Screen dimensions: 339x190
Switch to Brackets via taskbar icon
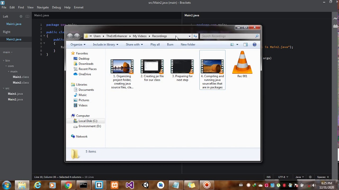pyautogui.click(x=99, y=185)
